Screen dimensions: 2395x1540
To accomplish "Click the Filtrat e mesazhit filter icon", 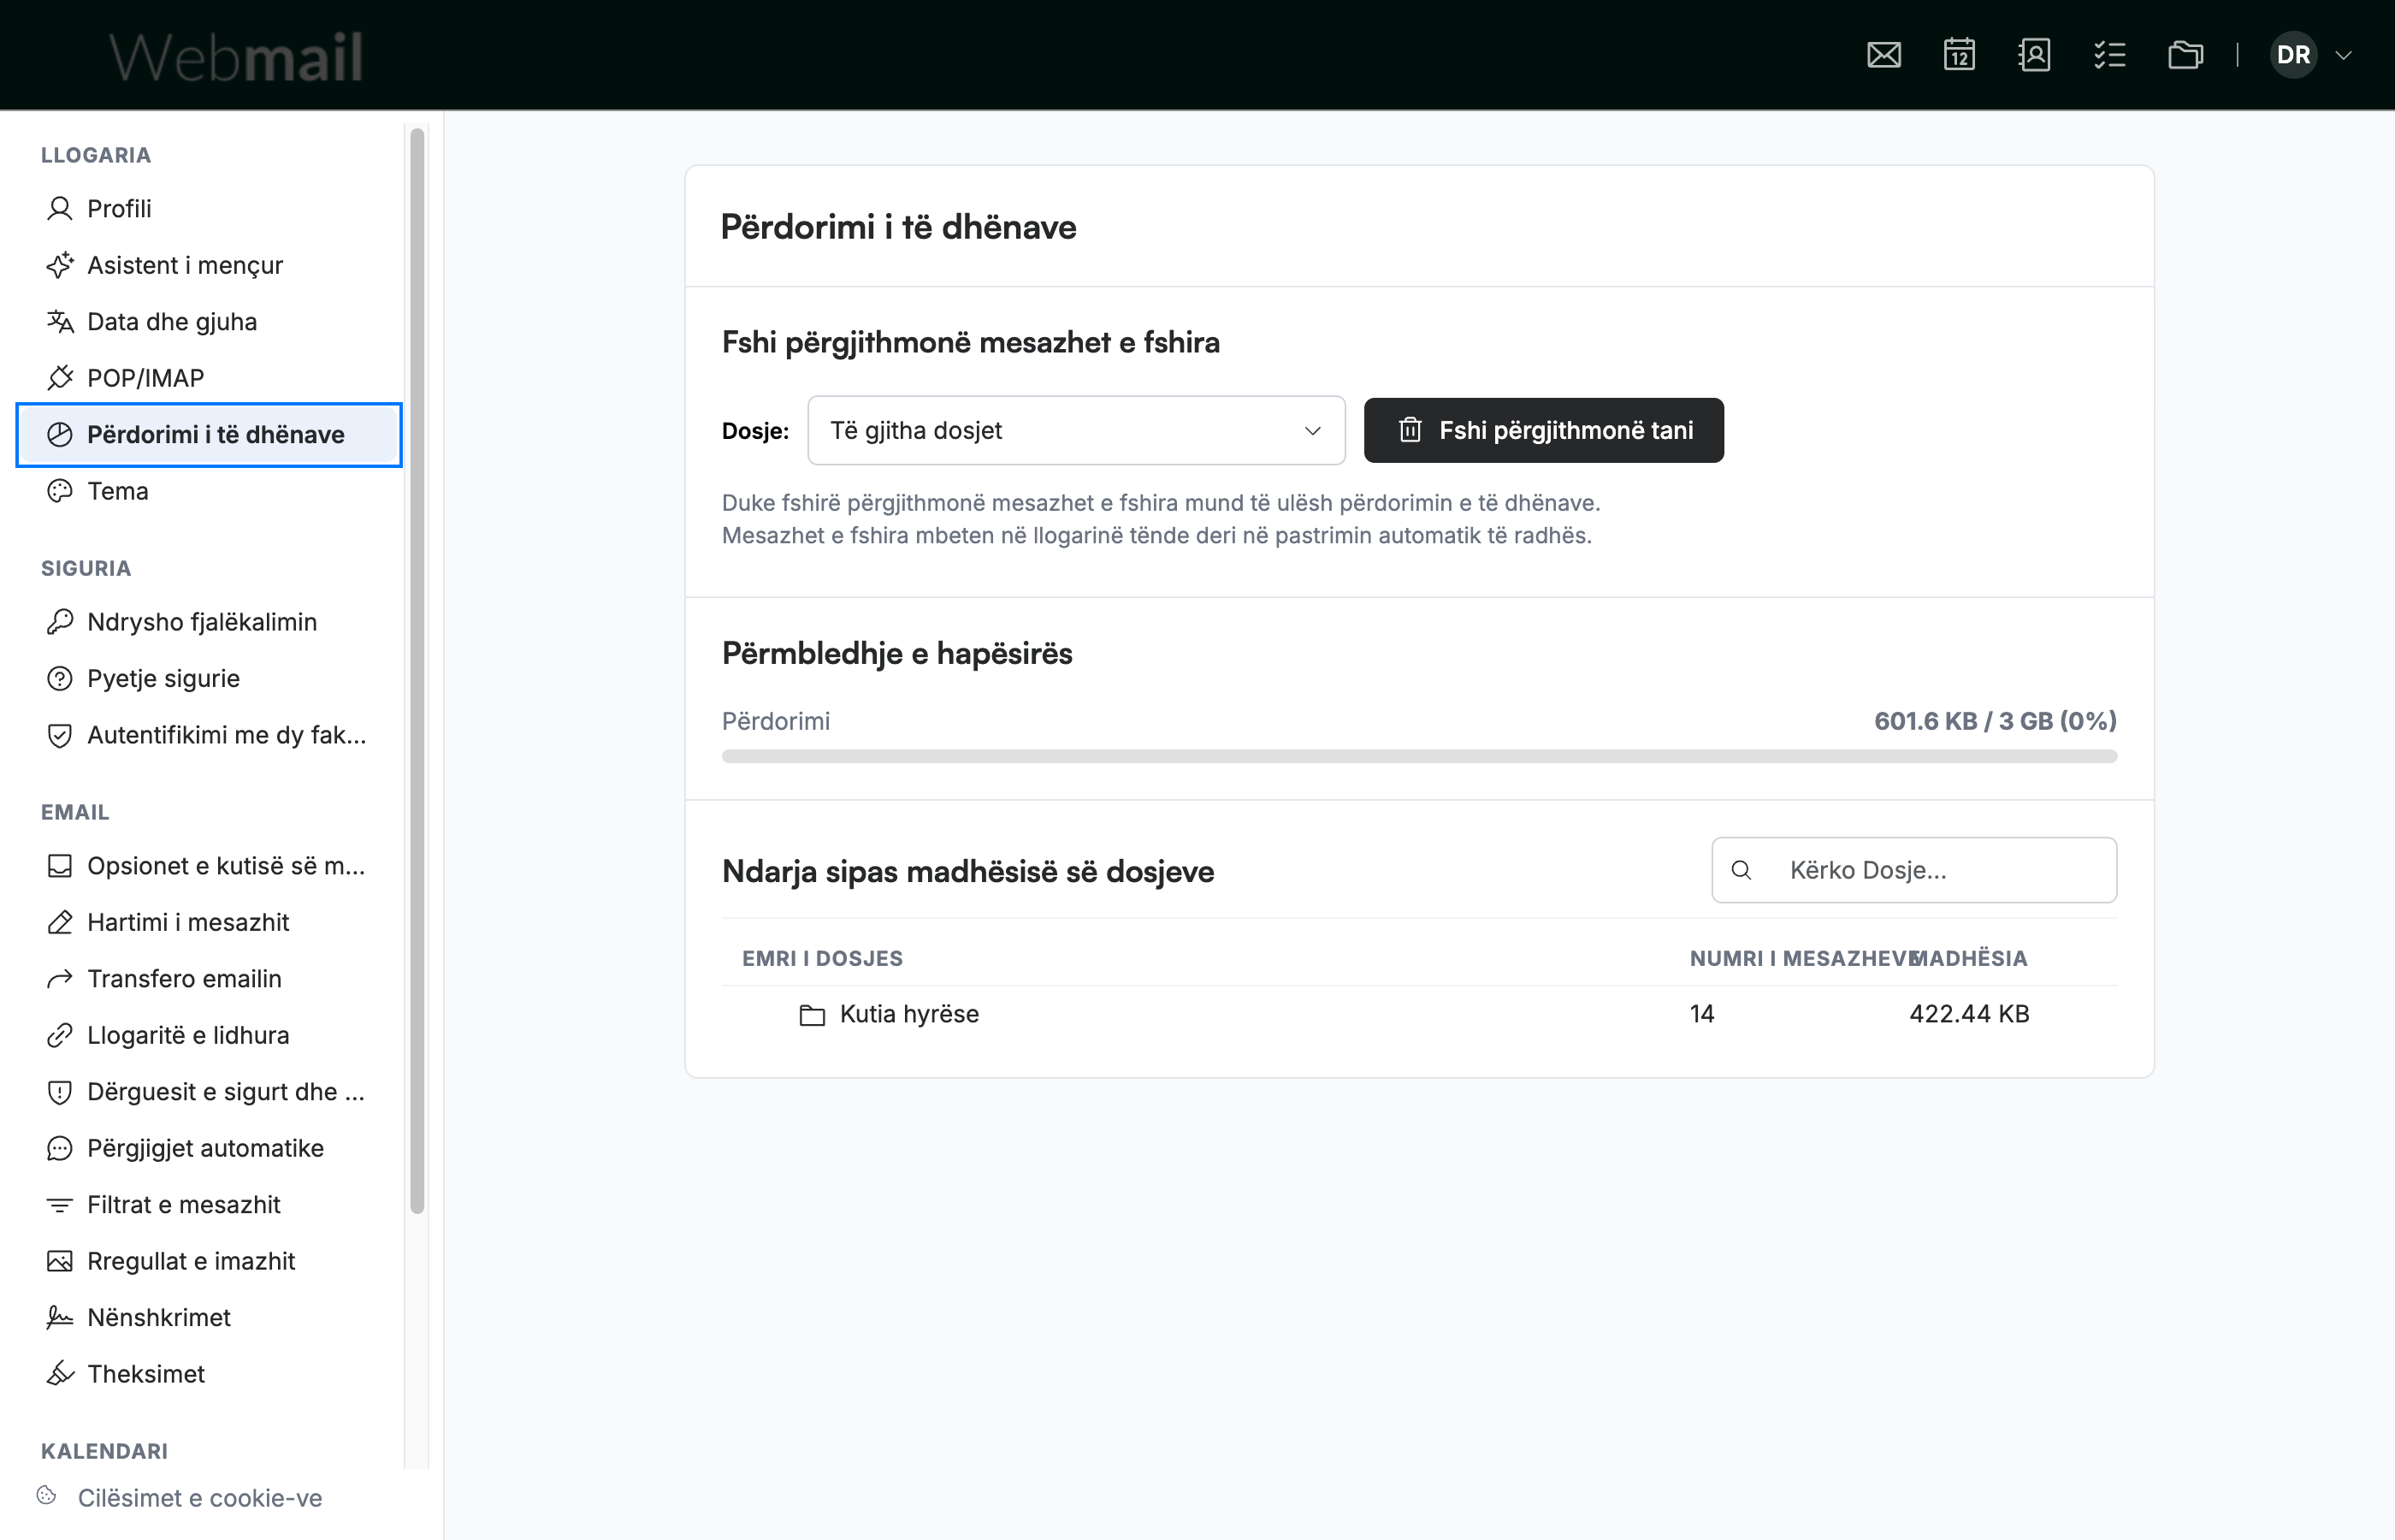I will [x=60, y=1205].
